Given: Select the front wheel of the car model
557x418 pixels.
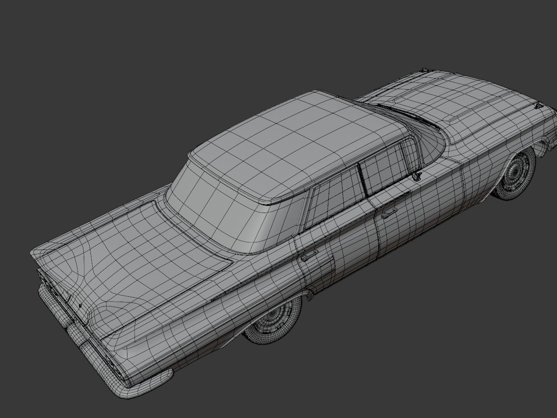Looking at the screenshot, I should coord(515,174).
